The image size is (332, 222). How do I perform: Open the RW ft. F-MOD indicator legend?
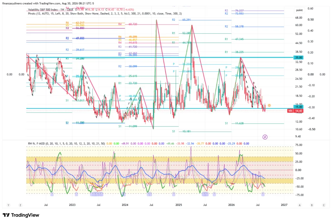coord(66,144)
